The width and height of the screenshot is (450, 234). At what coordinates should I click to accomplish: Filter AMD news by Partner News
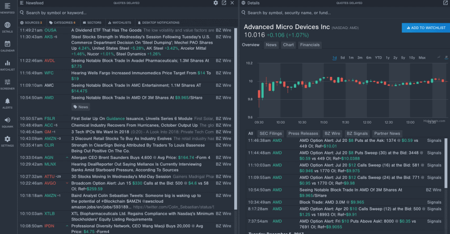point(387,133)
